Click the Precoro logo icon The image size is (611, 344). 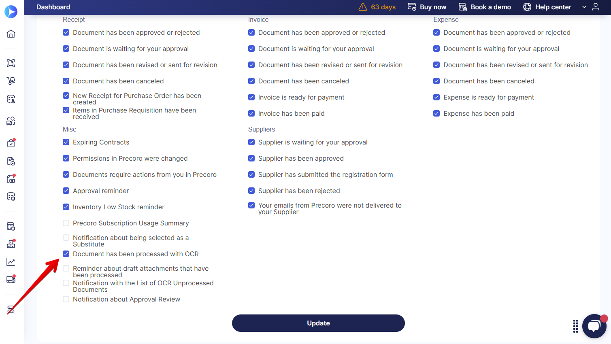11,12
